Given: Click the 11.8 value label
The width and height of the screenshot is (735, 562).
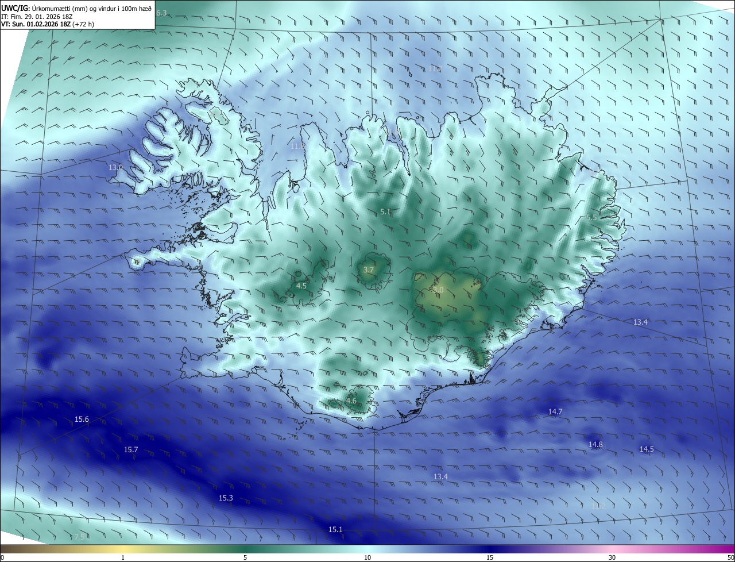Looking at the screenshot, I should pos(297,147).
